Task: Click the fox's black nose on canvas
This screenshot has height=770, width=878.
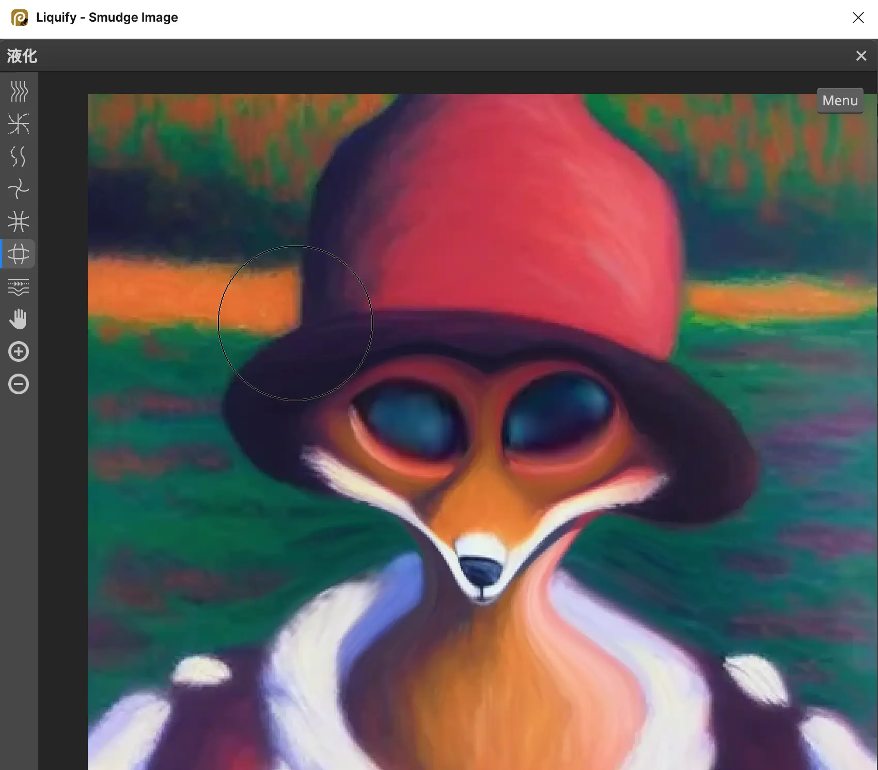Action: pos(481,571)
